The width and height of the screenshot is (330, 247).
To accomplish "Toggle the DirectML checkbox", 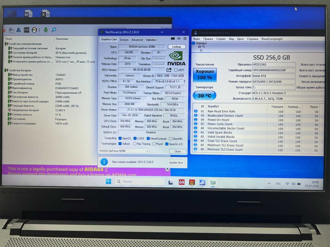I will [x=170, y=139].
